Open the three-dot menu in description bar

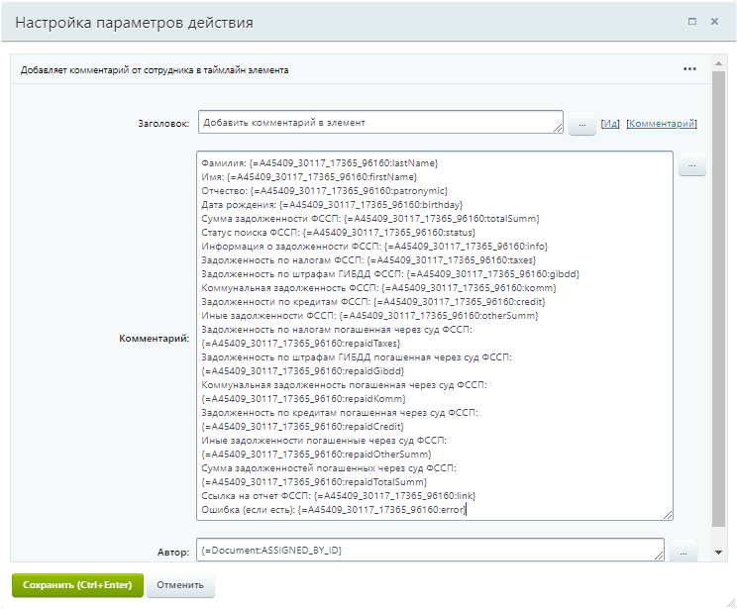click(x=690, y=69)
